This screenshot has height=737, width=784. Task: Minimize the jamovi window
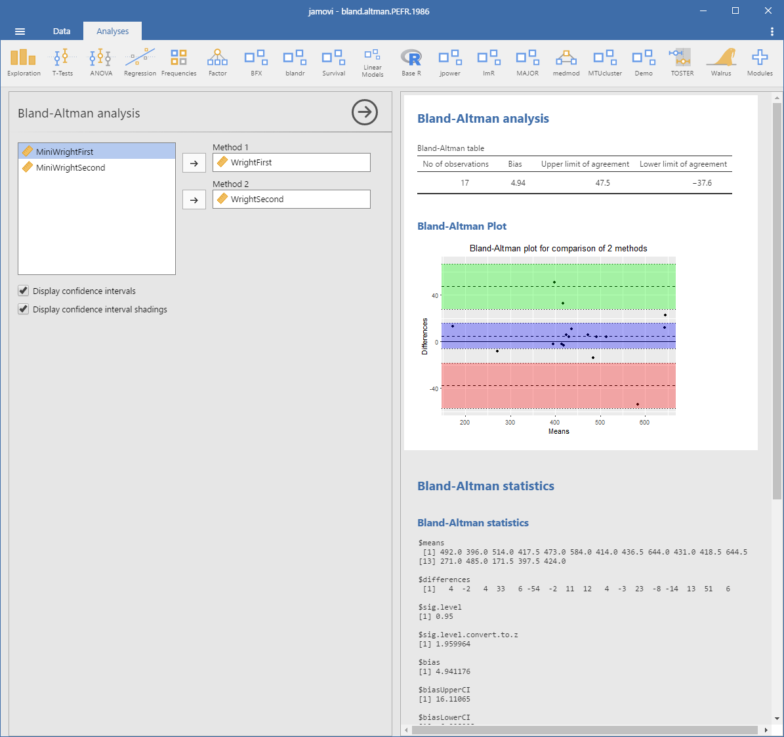[x=703, y=11]
